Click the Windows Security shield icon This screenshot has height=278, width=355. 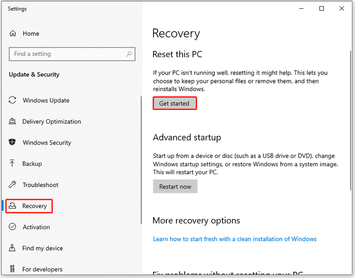click(12, 142)
